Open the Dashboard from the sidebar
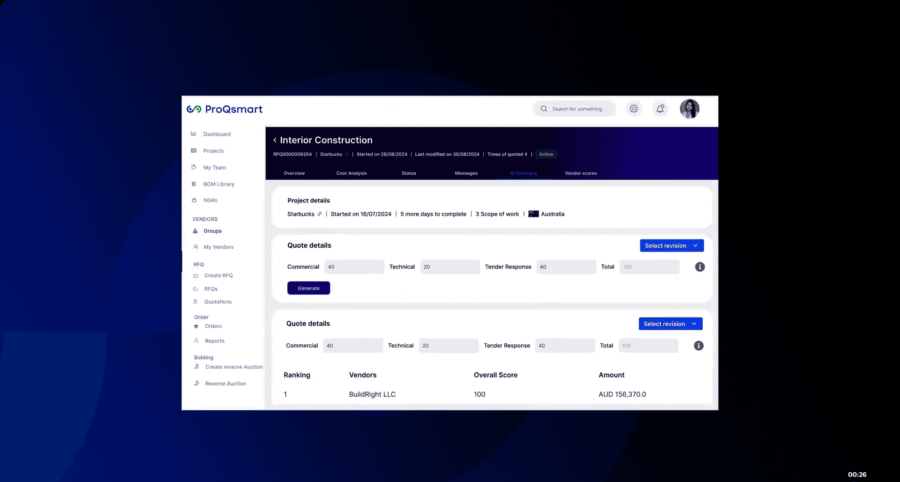The image size is (900, 482). coord(216,134)
